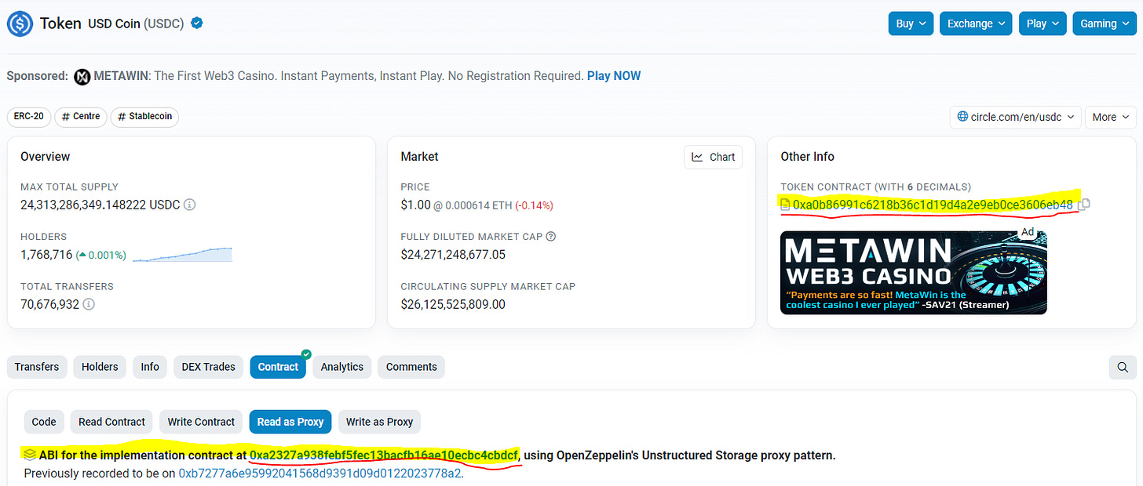Open the Info tab

[x=150, y=367]
